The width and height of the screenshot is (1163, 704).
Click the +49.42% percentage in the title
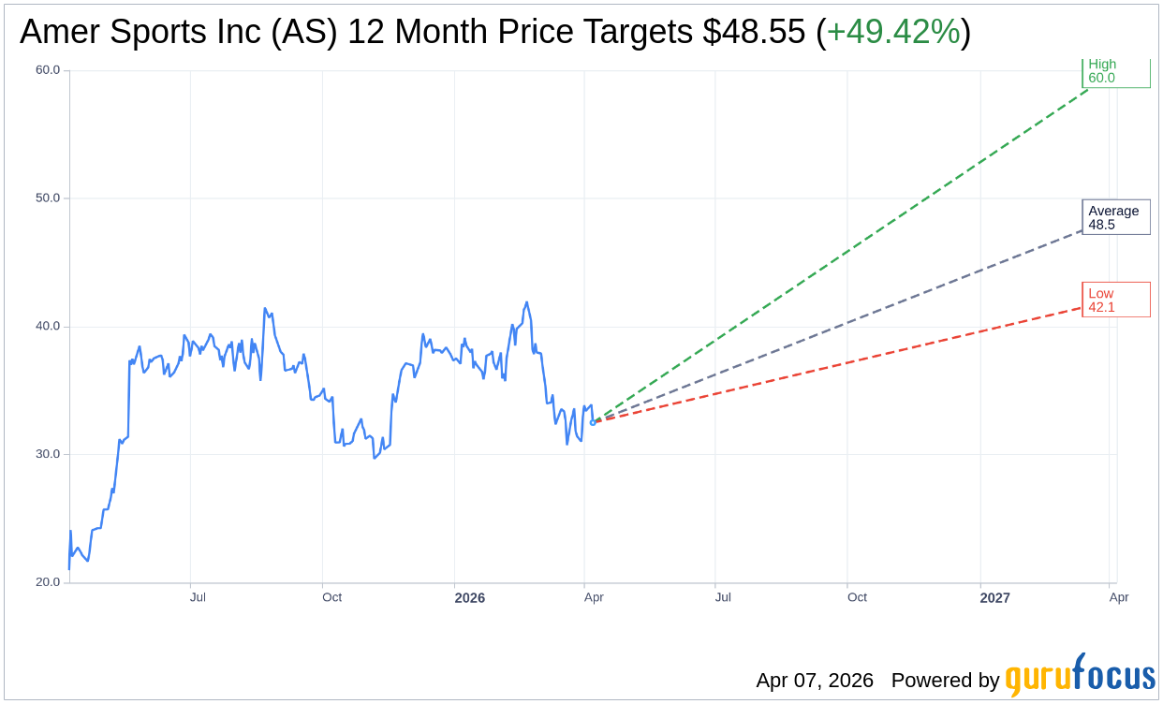coord(892,32)
